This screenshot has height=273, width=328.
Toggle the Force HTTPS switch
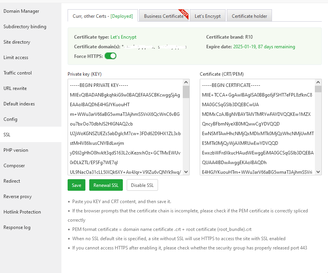point(110,56)
